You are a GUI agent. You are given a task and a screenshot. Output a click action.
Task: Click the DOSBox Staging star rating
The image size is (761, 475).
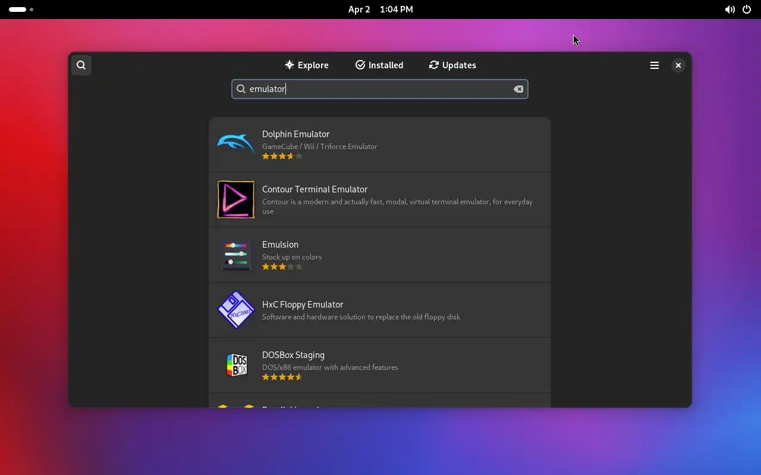[x=282, y=377]
